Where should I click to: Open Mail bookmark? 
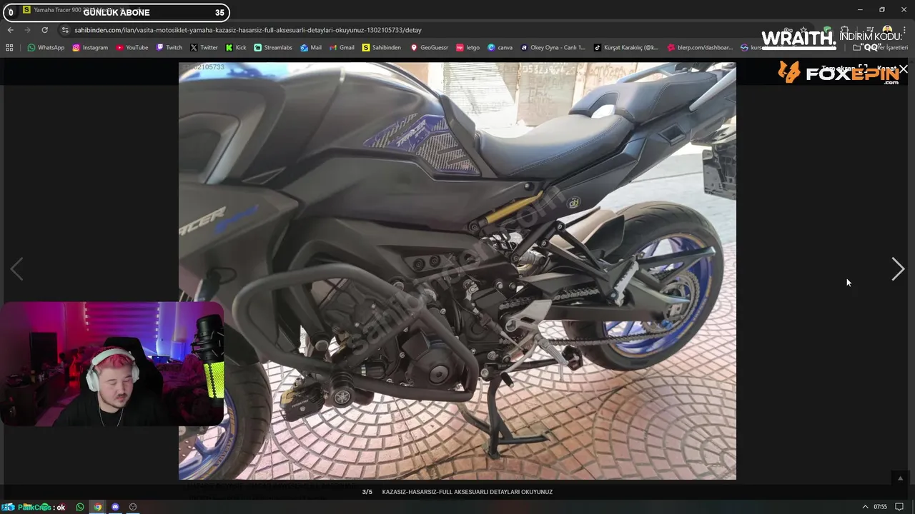pyautogui.click(x=311, y=48)
